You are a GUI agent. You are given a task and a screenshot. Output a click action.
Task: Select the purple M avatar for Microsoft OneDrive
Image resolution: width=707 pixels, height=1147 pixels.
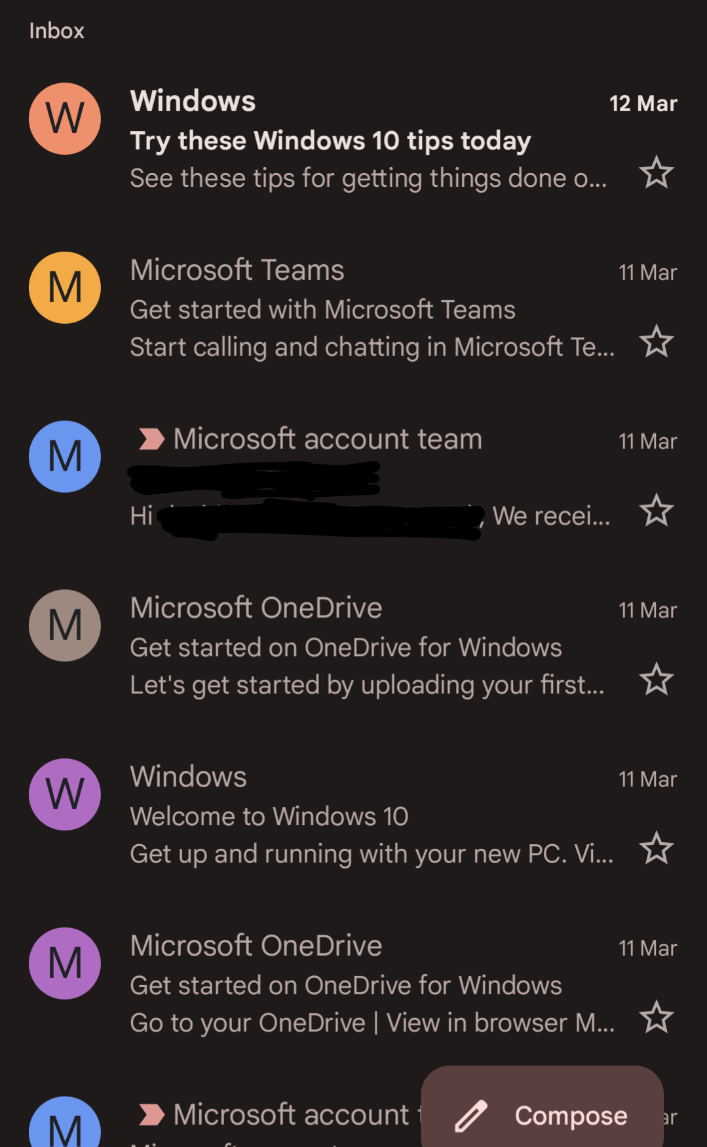point(65,963)
